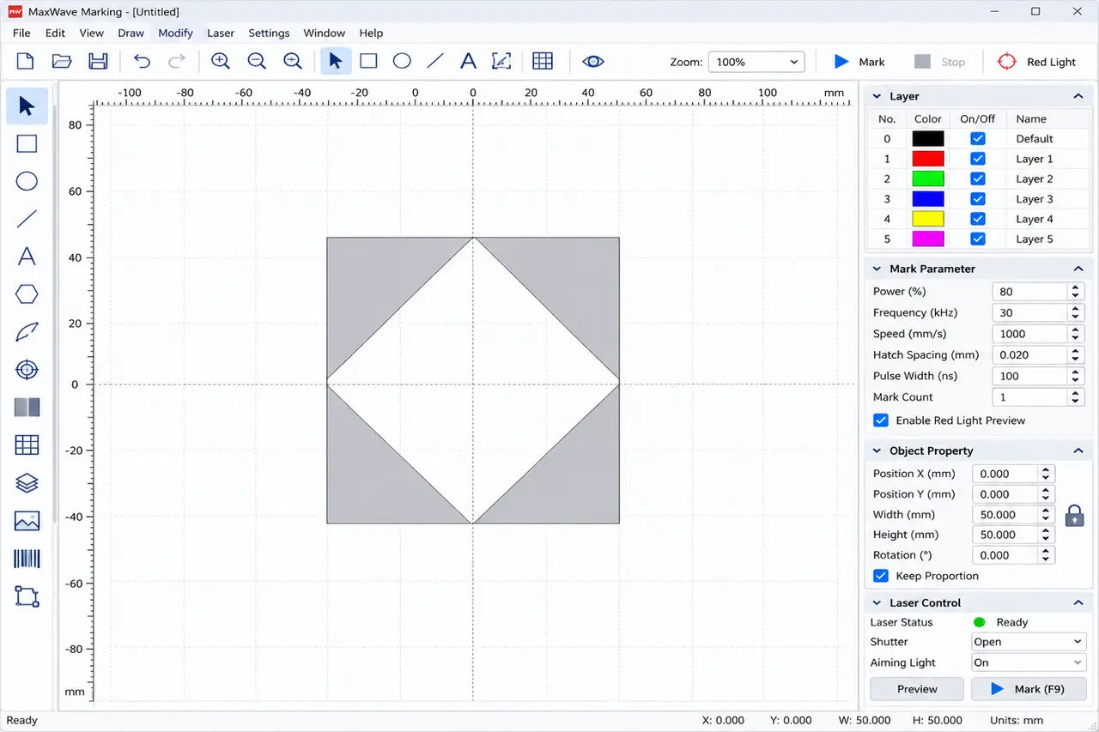The height and width of the screenshot is (732, 1099).
Task: Uncheck the Keep Proportion checkbox
Action: [x=881, y=576]
